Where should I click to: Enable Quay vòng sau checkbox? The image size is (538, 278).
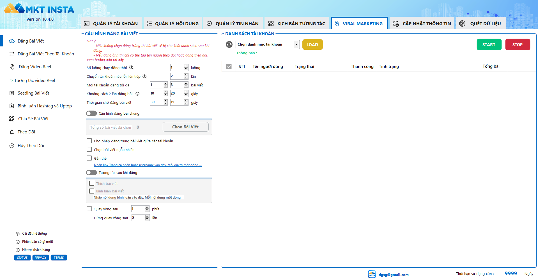[89, 209]
